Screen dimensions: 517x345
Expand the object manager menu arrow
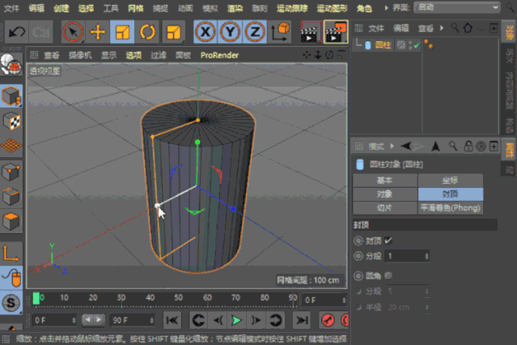[x=442, y=28]
